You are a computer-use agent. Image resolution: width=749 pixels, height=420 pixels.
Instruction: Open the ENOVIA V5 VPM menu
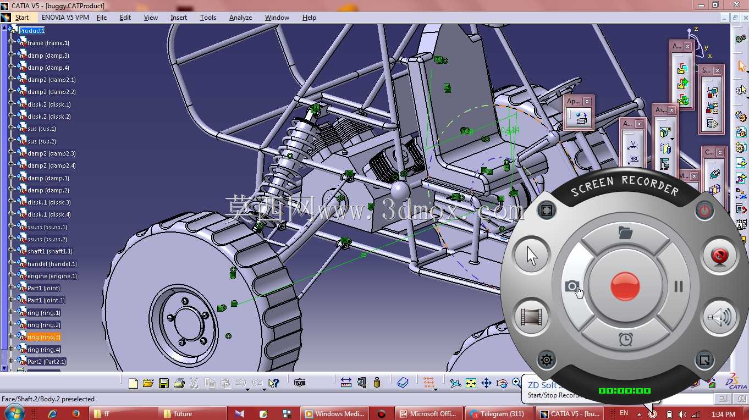pyautogui.click(x=65, y=18)
